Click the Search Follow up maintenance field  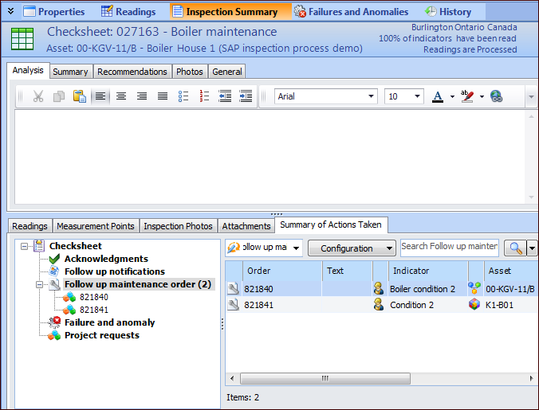point(449,247)
